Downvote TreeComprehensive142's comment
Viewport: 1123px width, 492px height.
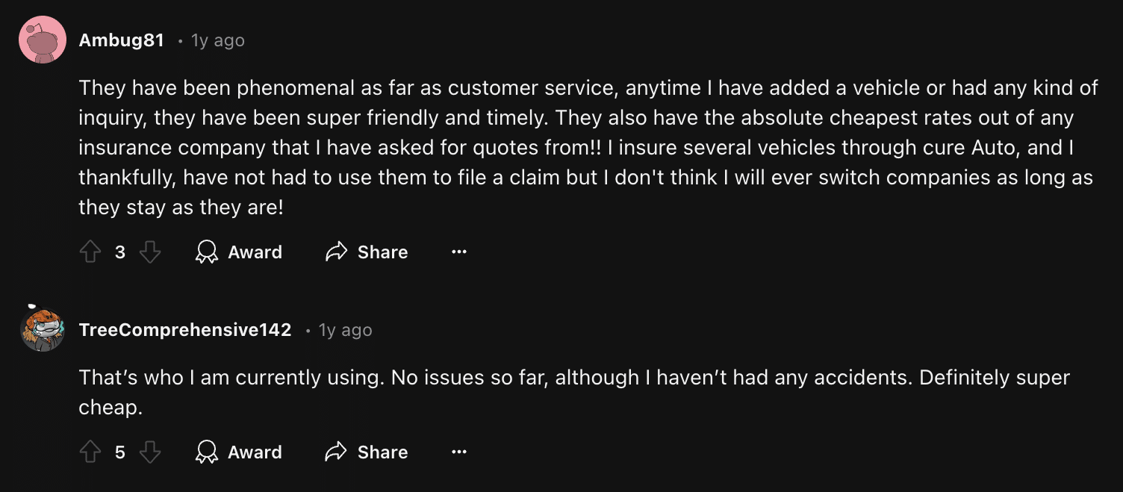150,452
